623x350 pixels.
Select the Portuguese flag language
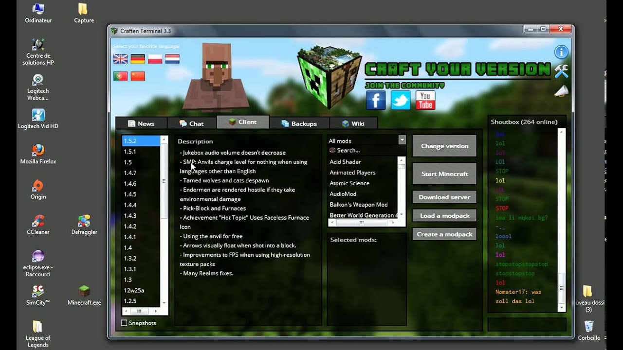[120, 76]
